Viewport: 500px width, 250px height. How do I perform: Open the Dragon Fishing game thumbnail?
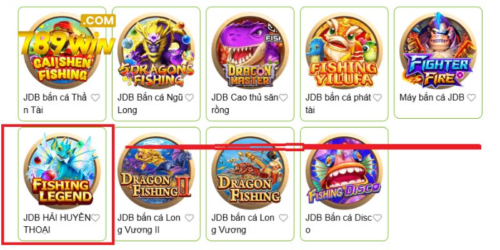[x=250, y=171]
